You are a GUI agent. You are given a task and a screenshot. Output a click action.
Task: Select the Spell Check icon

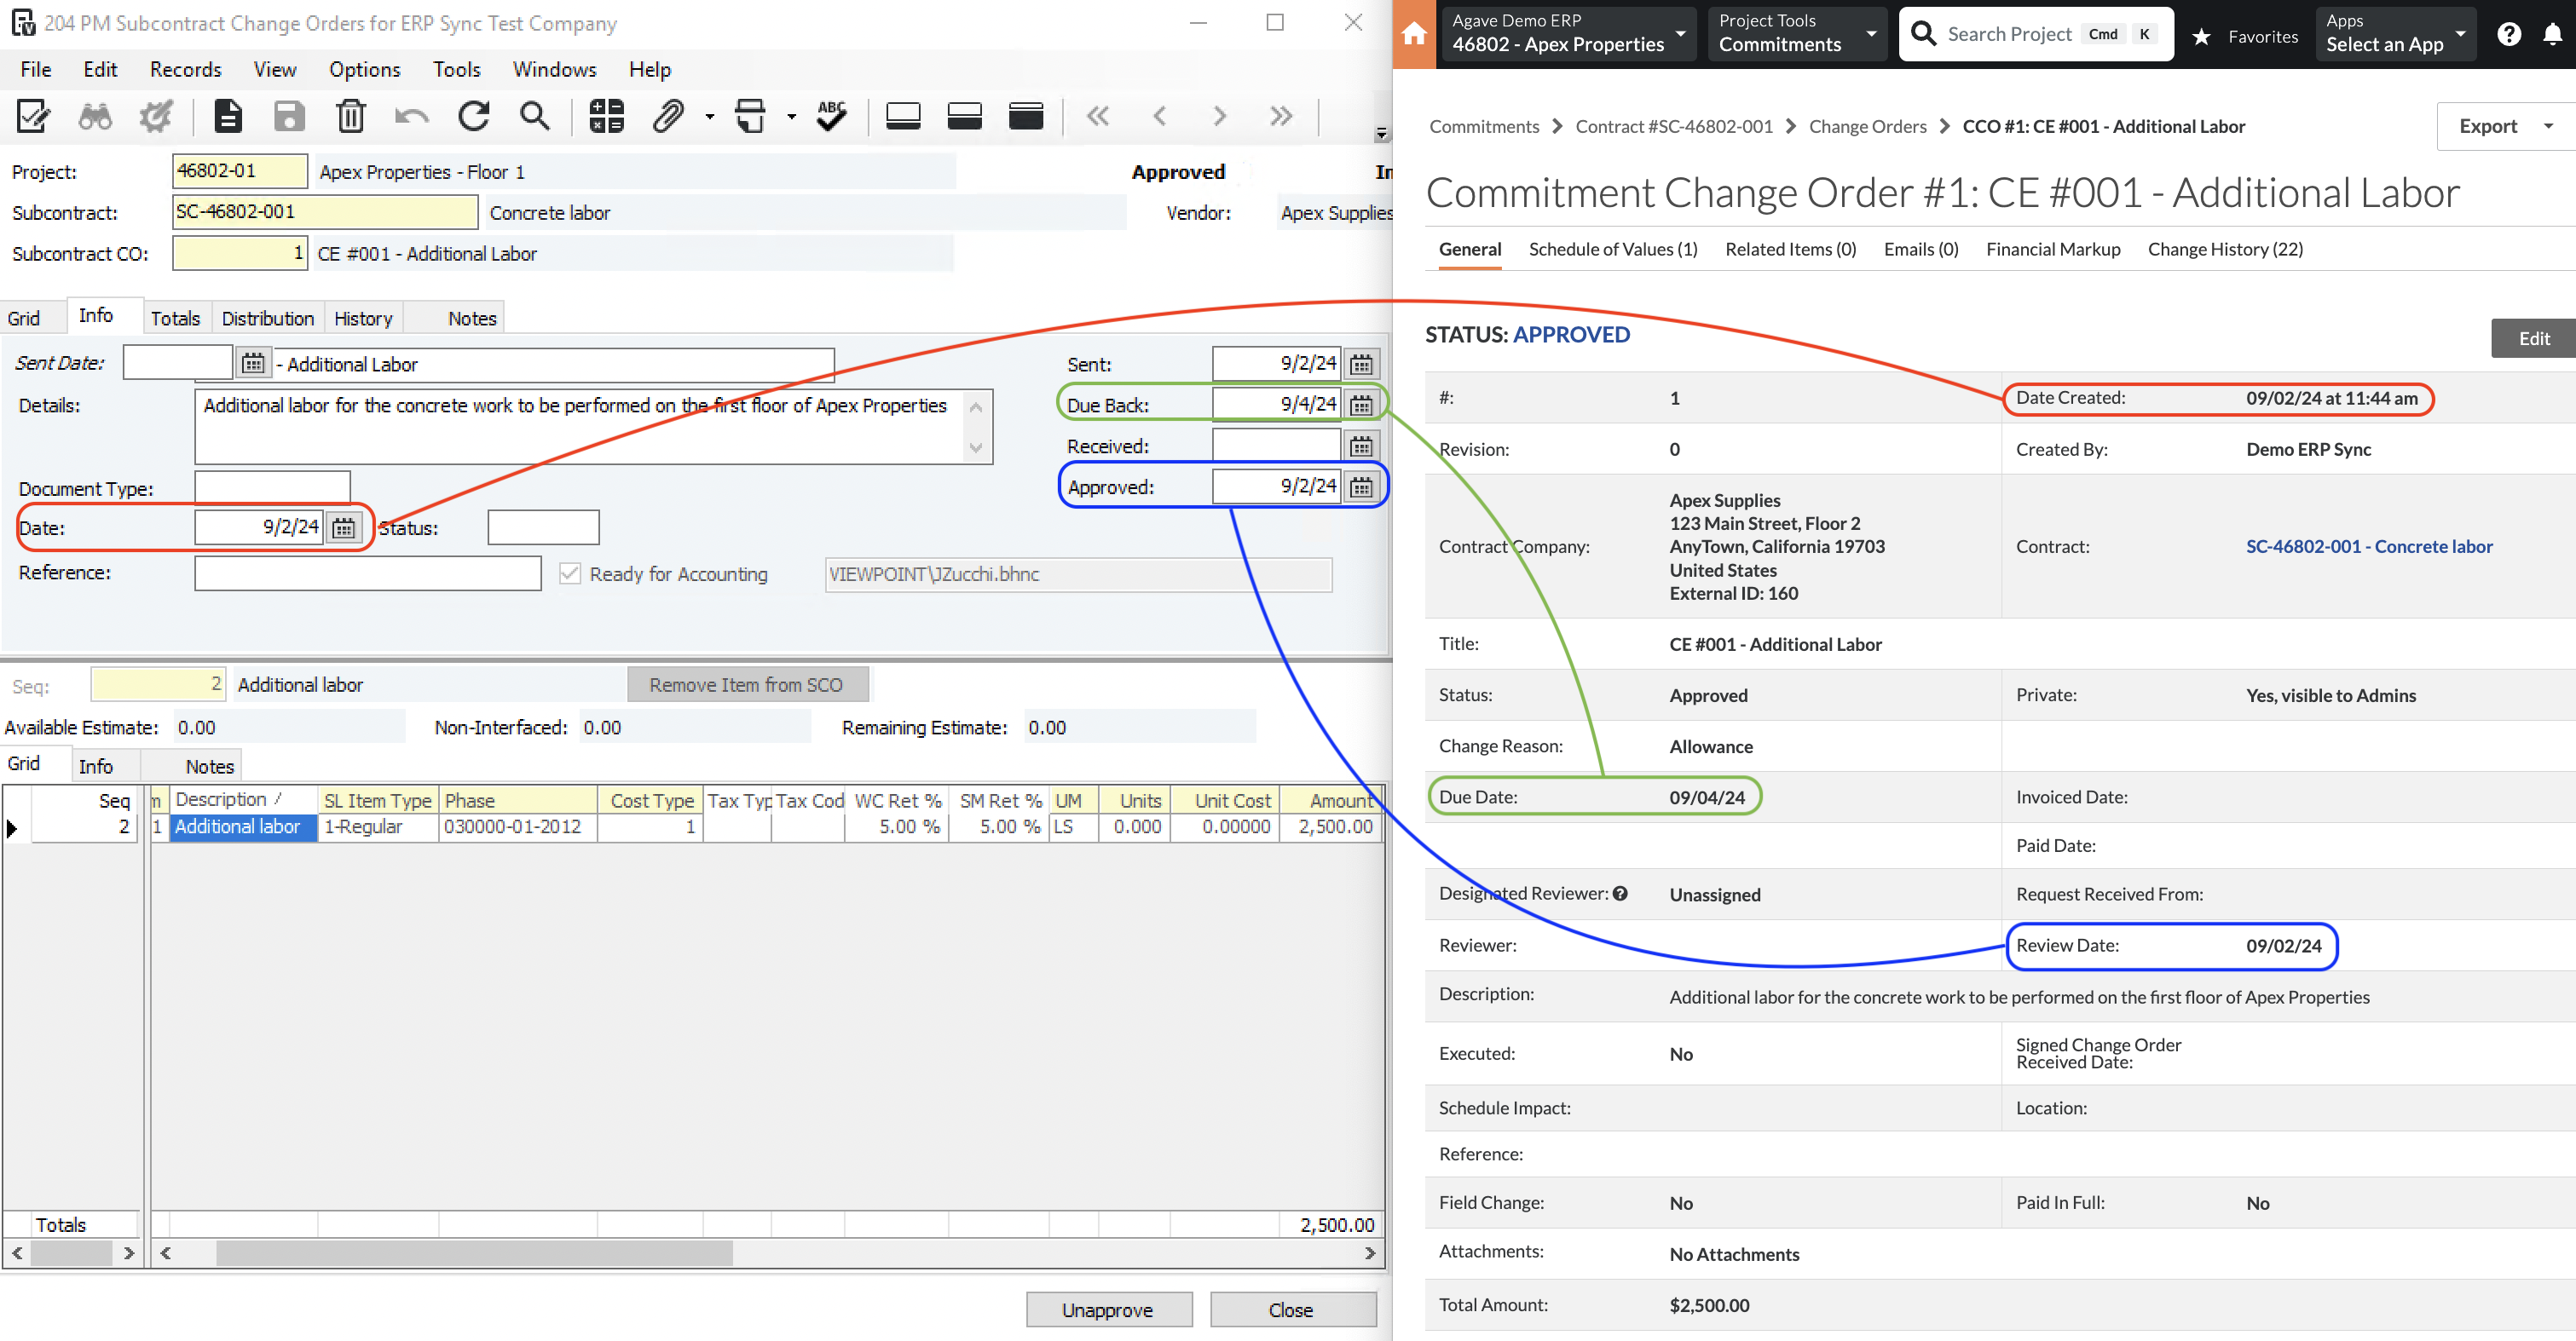coord(835,114)
